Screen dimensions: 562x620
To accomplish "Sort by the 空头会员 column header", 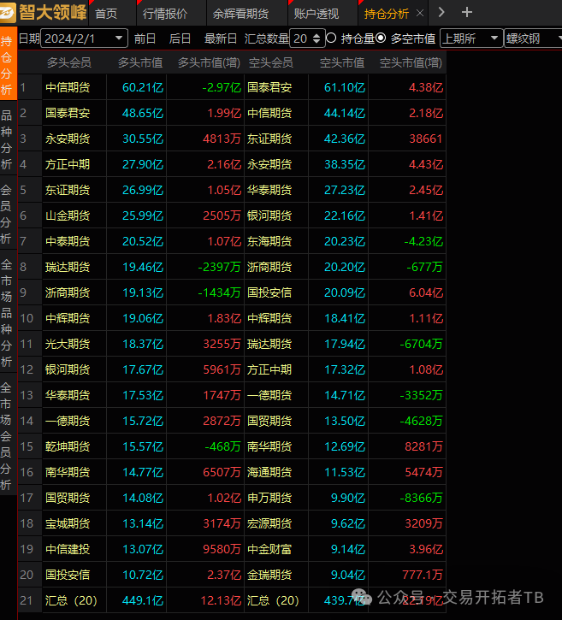I will pos(271,62).
